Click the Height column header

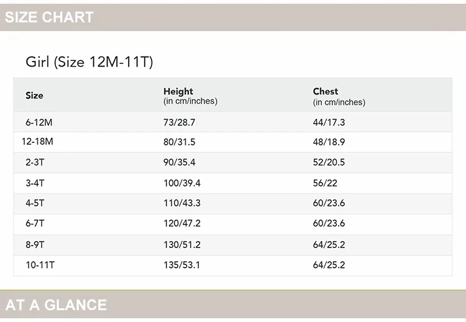point(190,96)
